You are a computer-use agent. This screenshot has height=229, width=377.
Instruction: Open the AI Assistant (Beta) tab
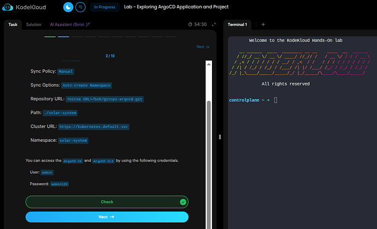tap(70, 25)
